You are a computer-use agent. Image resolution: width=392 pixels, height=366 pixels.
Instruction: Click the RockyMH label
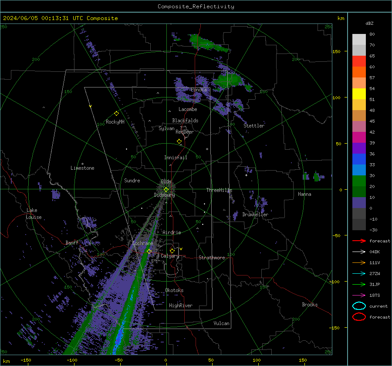(x=115, y=122)
